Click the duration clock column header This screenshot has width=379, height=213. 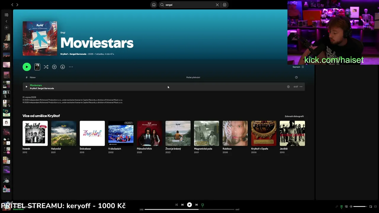pos(296,78)
